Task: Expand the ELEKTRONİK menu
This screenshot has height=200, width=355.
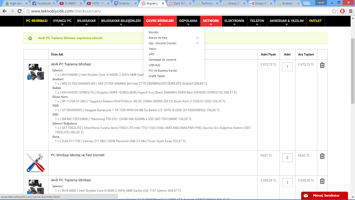Action: tap(234, 21)
